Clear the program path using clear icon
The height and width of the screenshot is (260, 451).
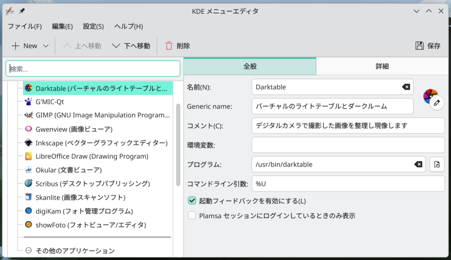click(x=418, y=164)
